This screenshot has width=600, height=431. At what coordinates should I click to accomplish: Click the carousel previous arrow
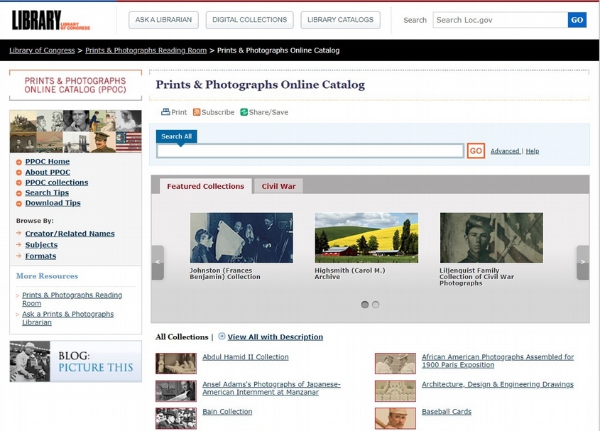click(158, 262)
